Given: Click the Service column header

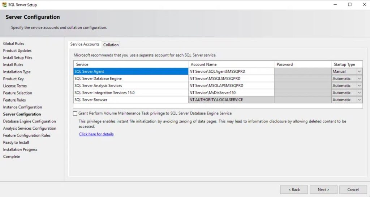Looking at the screenshot, I should pyautogui.click(x=131, y=64).
